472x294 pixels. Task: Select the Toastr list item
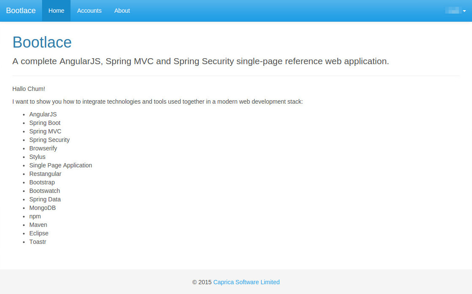tap(38, 242)
